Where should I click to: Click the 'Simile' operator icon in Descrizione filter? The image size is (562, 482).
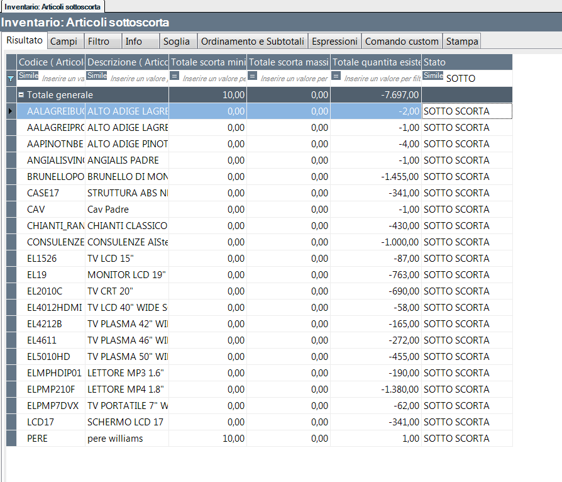coord(96,76)
